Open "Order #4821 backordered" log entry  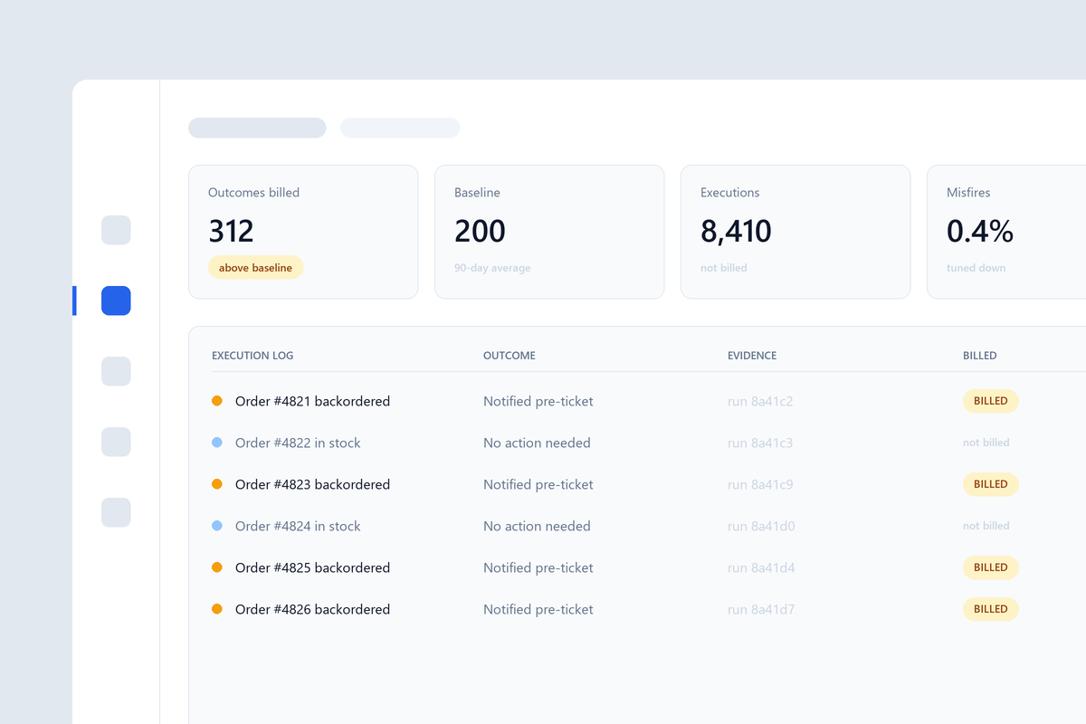(312, 401)
